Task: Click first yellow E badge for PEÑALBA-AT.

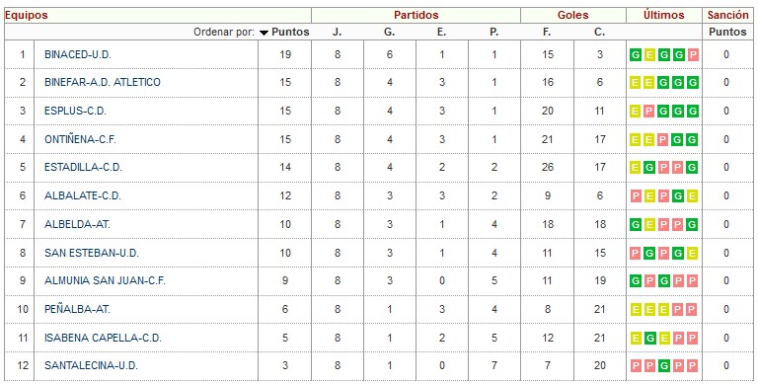Action: pos(636,310)
